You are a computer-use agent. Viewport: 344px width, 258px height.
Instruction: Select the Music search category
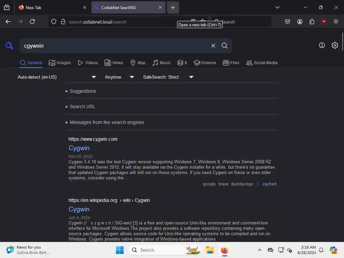pos(162,63)
